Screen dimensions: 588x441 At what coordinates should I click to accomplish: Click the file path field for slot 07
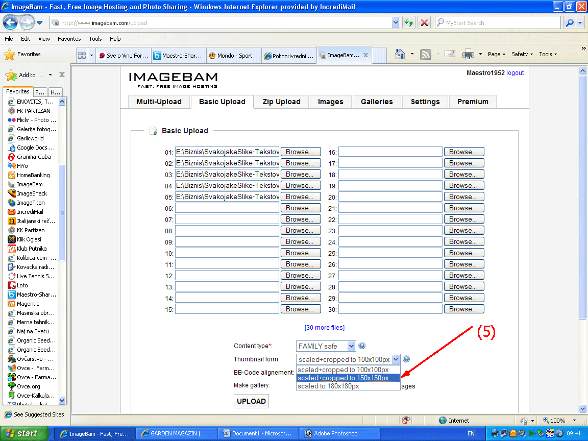227,219
